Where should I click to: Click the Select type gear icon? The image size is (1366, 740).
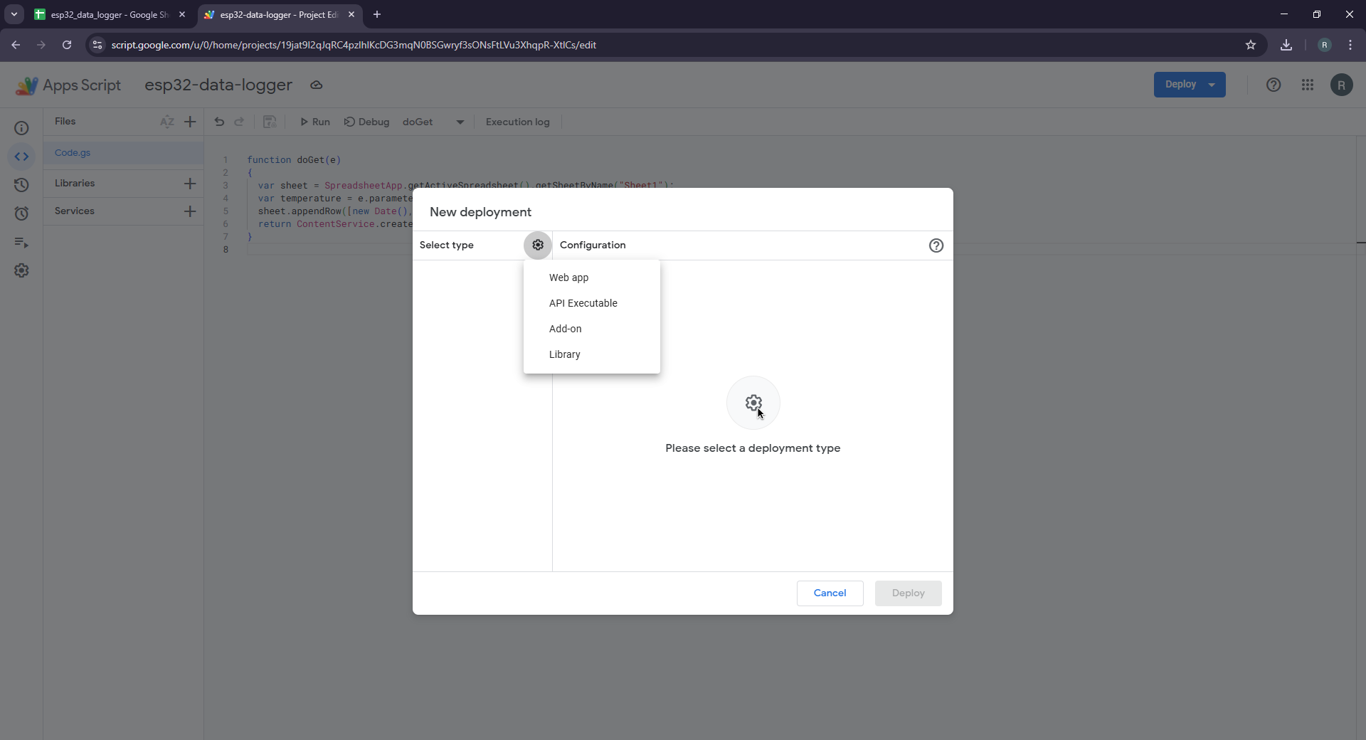coord(538,245)
